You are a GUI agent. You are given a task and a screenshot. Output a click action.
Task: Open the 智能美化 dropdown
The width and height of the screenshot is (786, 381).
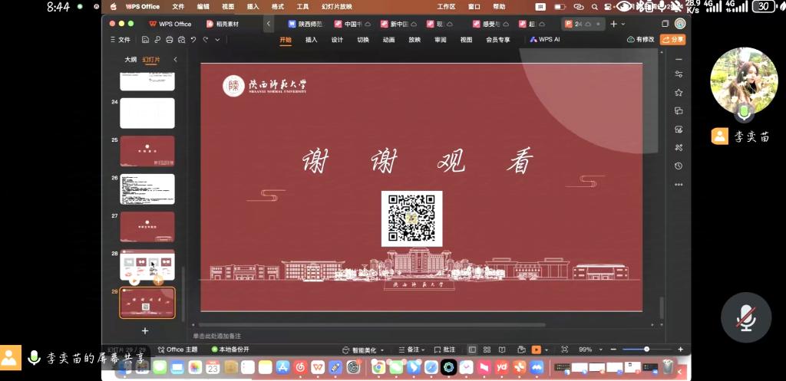click(x=363, y=350)
